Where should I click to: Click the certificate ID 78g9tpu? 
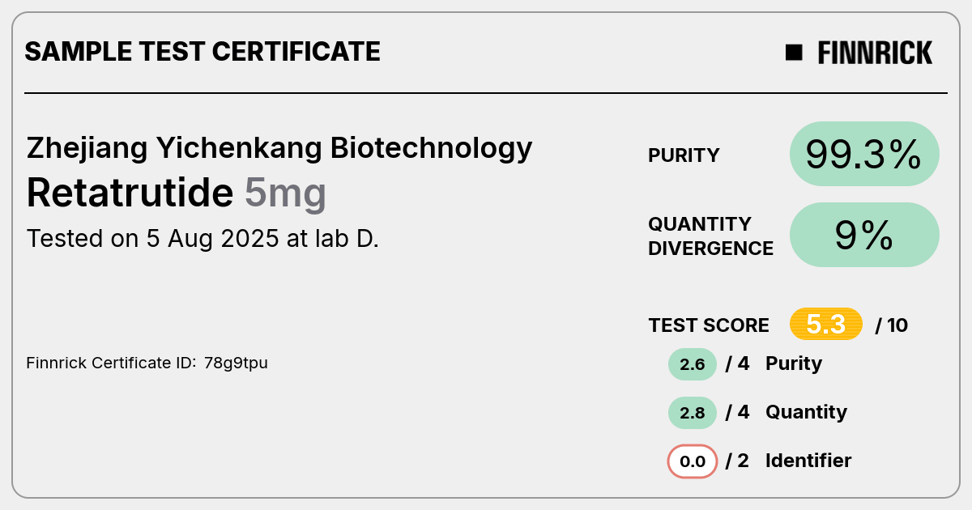236,363
